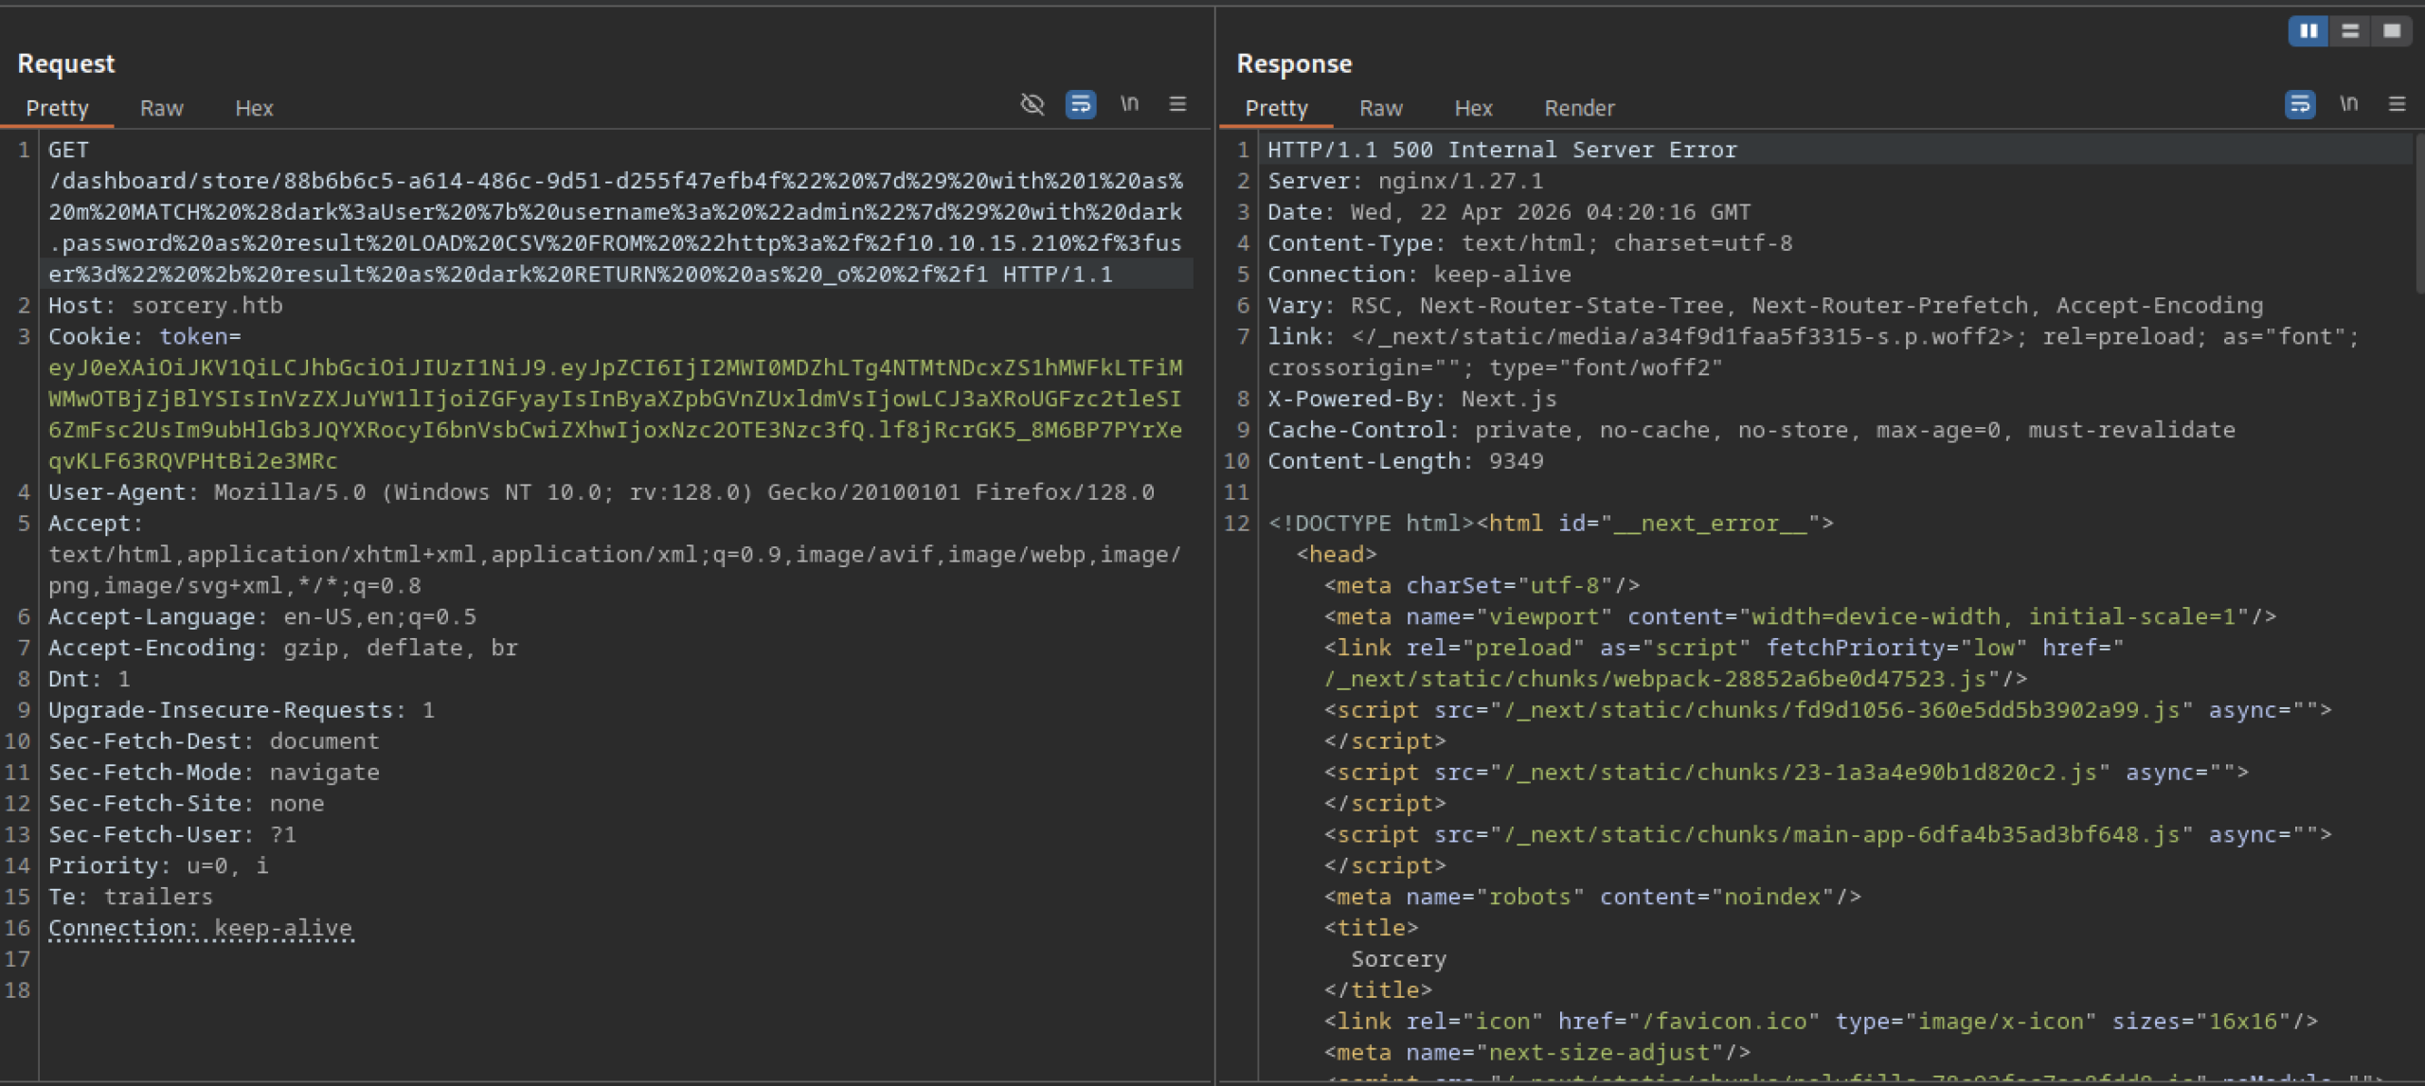Screen dimensions: 2425x1086
Task: Click HTTP/1.1 500 Internal Server Error line
Action: [1501, 151]
